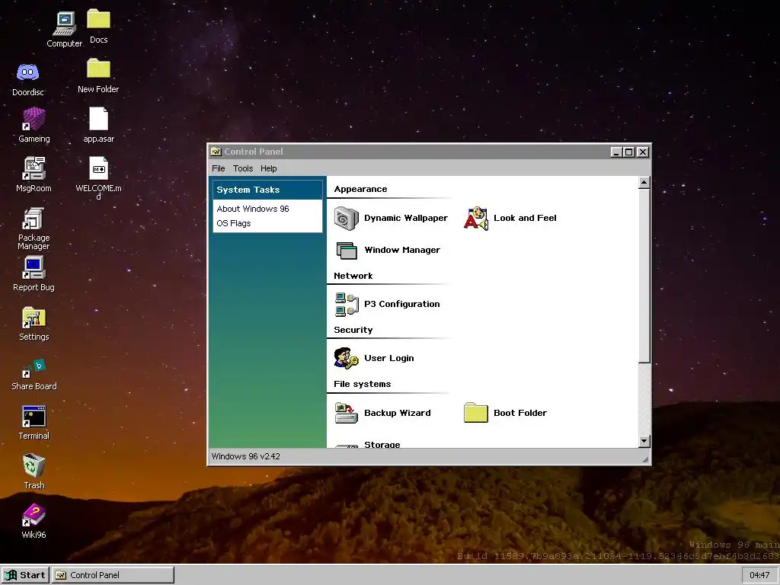Open the File menu in Control Panel
780x585 pixels.
point(219,168)
